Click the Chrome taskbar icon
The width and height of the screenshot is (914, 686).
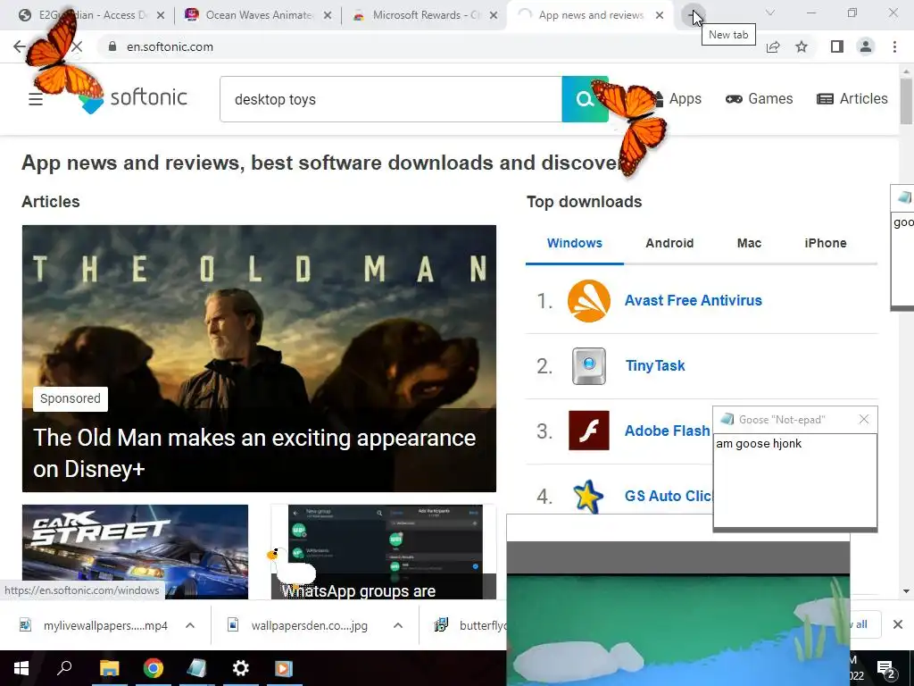(154, 668)
